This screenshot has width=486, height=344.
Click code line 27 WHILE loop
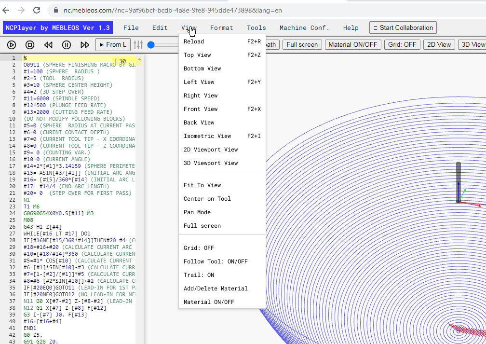pos(57,234)
